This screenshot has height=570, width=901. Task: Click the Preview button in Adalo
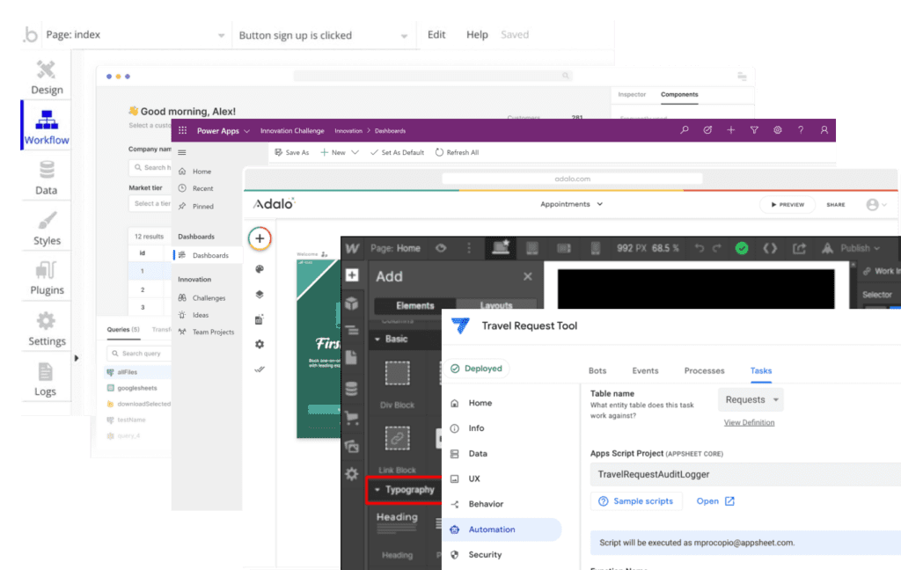coord(787,205)
